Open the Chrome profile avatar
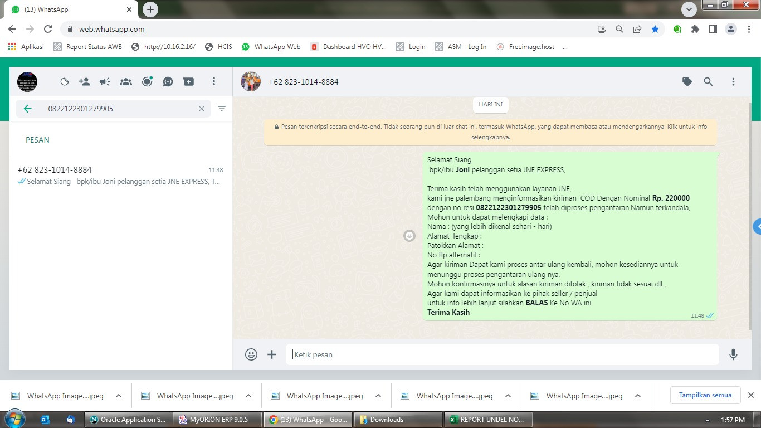The height and width of the screenshot is (428, 761). pos(731,29)
